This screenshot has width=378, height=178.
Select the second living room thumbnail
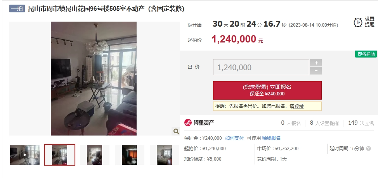tap(60, 155)
